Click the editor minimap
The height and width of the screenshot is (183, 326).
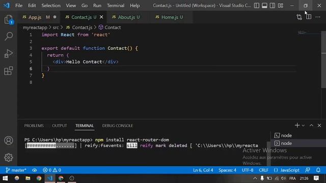309,33
